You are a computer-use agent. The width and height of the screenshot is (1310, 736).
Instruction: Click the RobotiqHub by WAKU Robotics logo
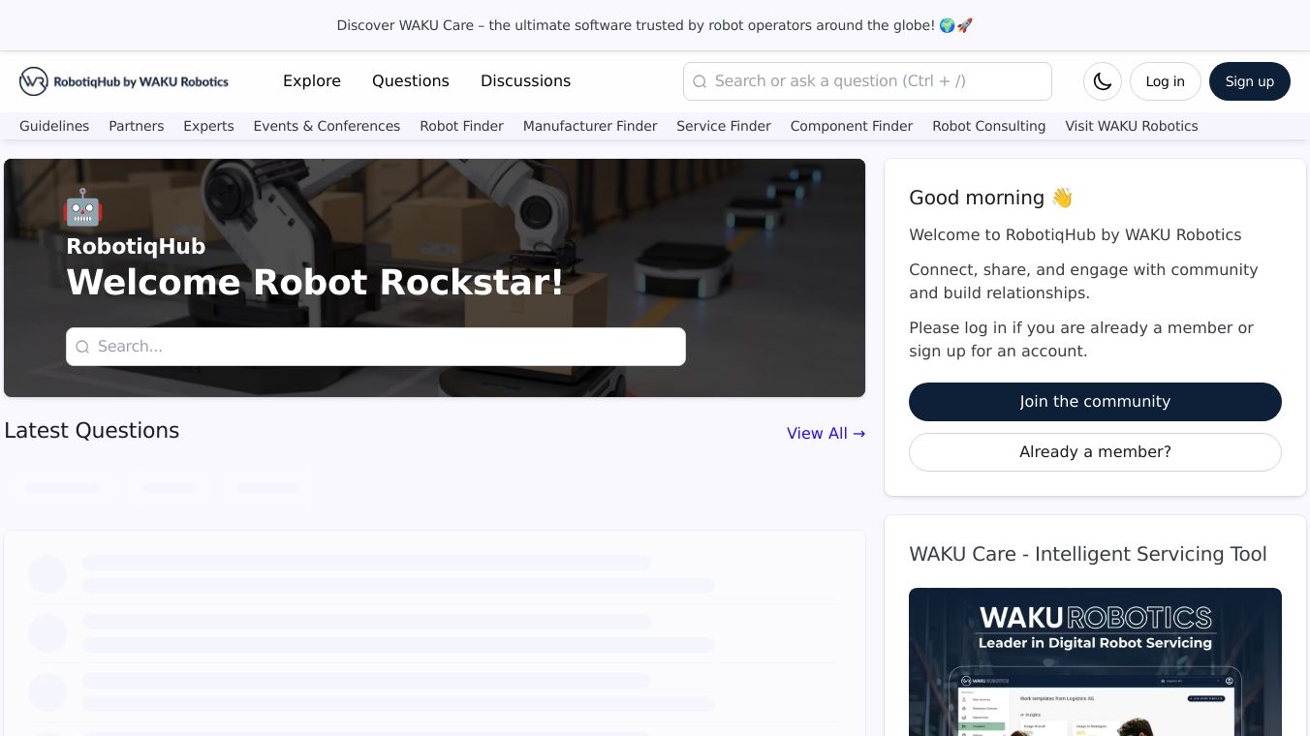pyautogui.click(x=124, y=81)
